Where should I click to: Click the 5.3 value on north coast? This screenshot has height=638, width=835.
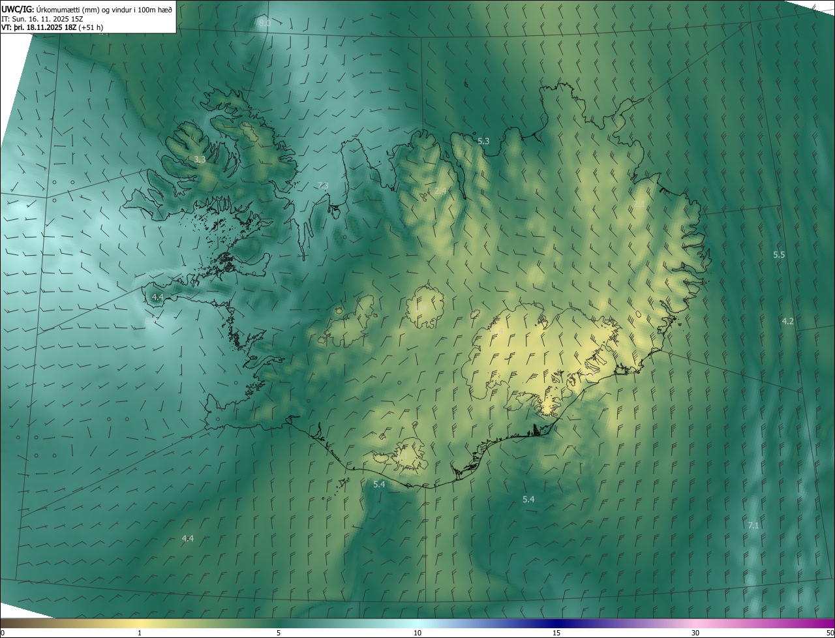[x=483, y=141]
